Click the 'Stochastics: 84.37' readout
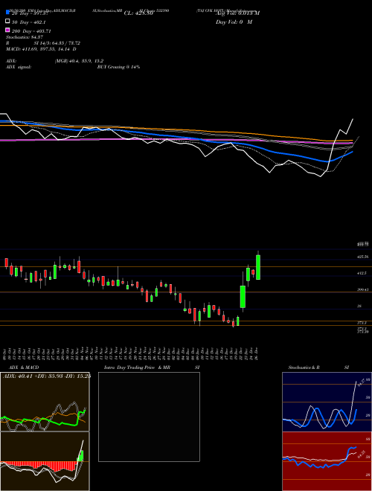Image resolution: width=372 pixels, height=491 pixels. pos(25,37)
